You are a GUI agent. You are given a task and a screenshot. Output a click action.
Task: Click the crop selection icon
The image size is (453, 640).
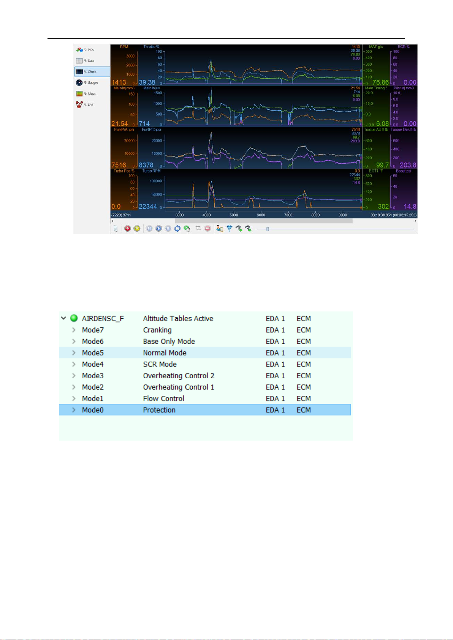tap(198, 229)
